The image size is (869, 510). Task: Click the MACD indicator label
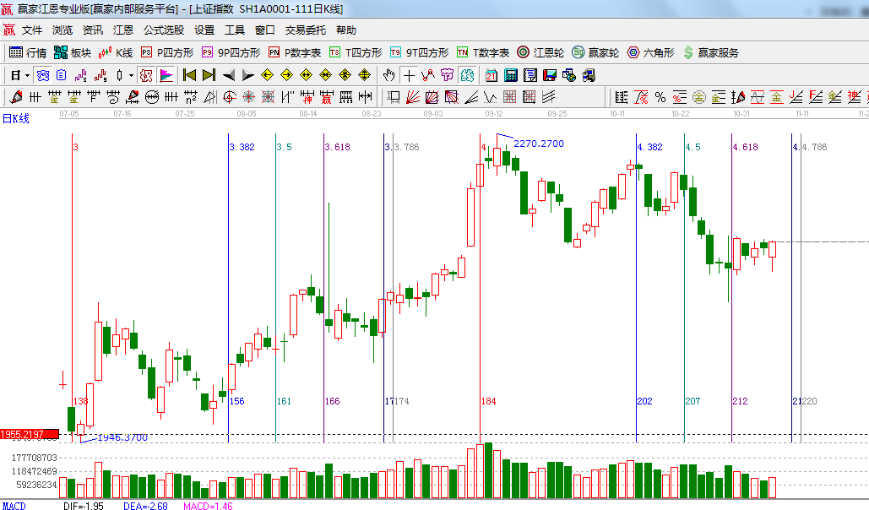[x=14, y=506]
